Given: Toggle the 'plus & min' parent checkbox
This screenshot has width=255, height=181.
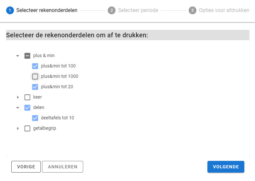Looking at the screenshot, I should (x=28, y=56).
